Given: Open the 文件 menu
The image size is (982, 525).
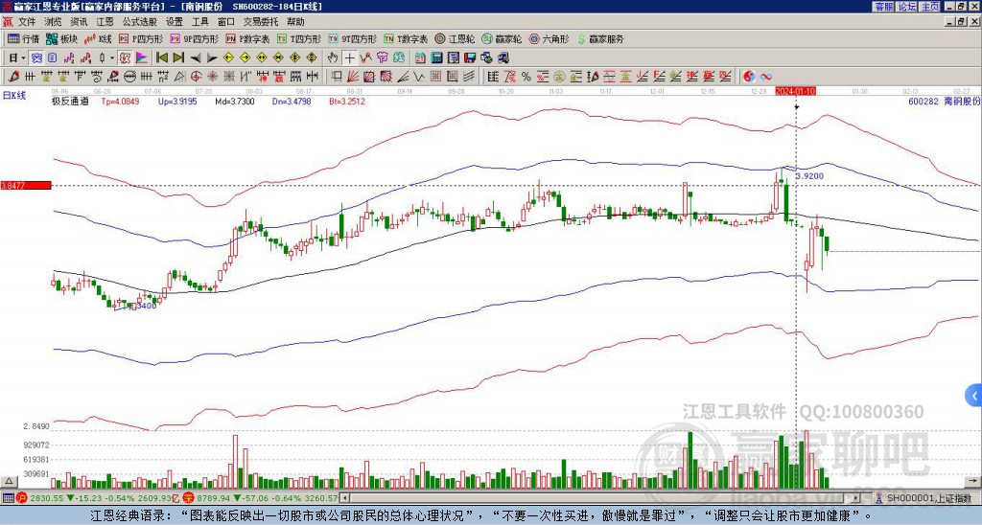Looking at the screenshot, I should [26, 22].
